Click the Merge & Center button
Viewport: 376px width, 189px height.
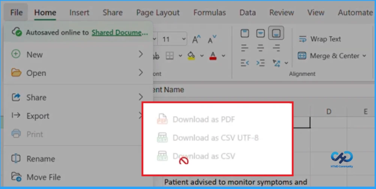328,56
